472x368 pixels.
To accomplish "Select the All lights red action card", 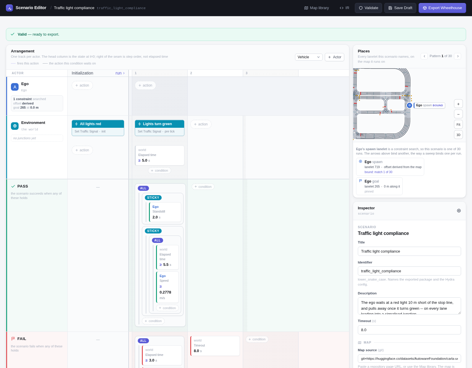I will pos(98,128).
